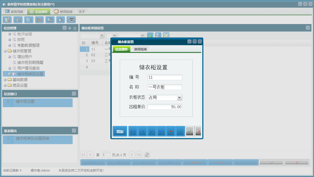Click the document list toolbar icon
Viewport: 314px width, 177px height.
28,19
